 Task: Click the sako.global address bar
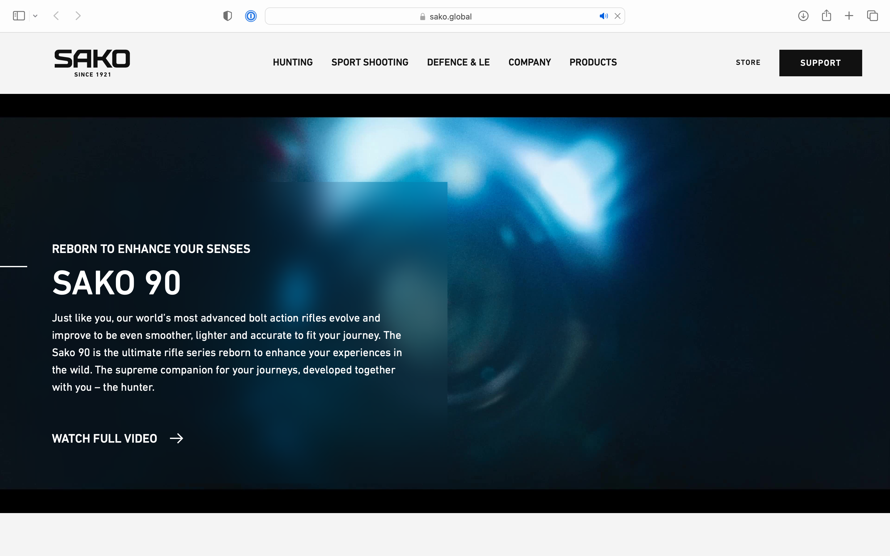point(445,16)
